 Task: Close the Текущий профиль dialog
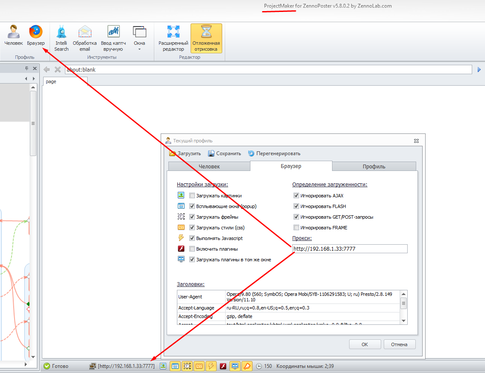(x=416, y=141)
